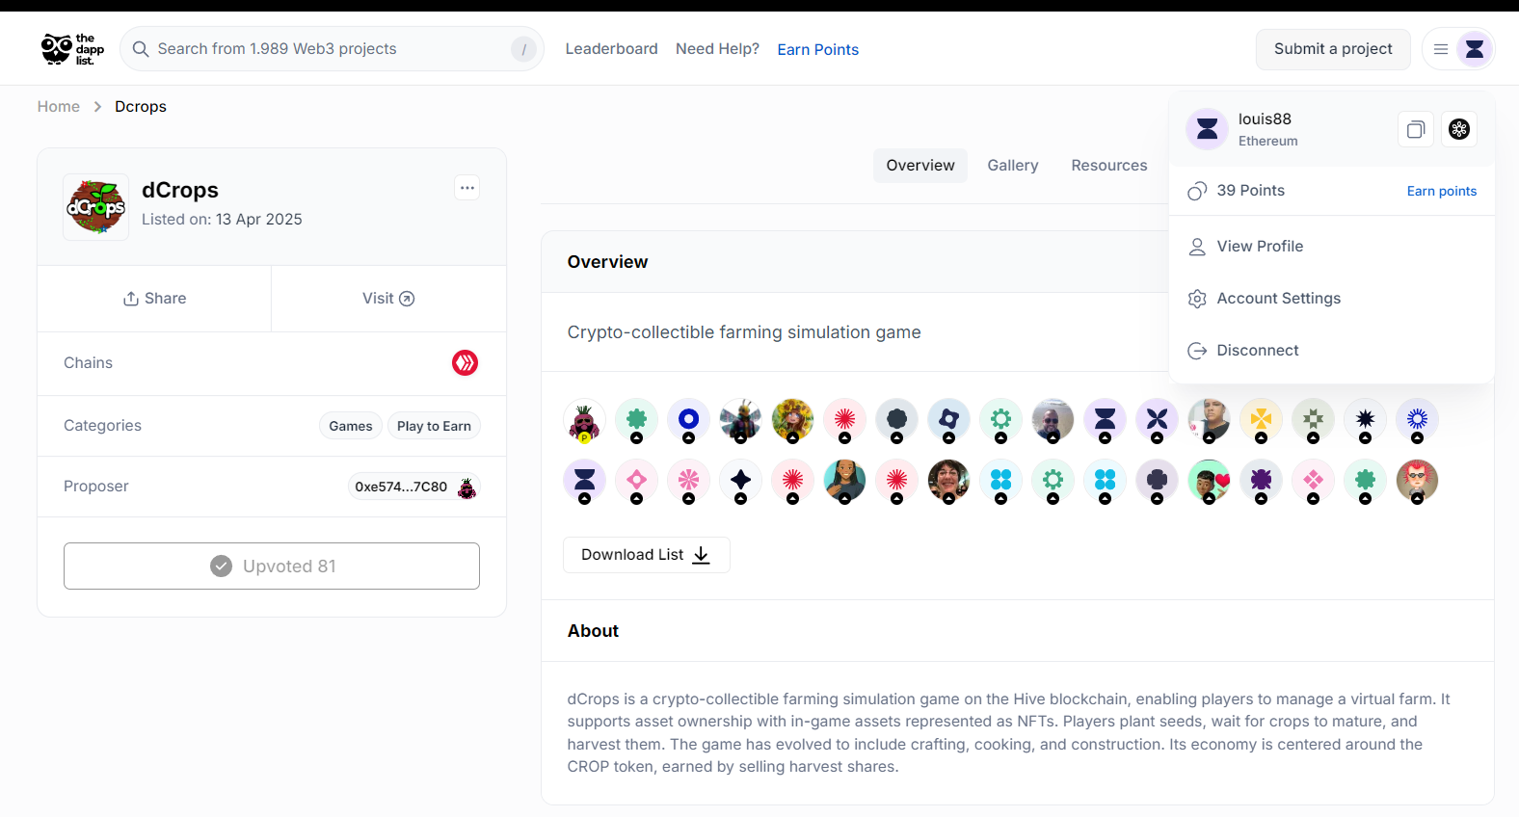This screenshot has width=1519, height=817.
Task: Open the black spiky burst upvoter avatar
Action: (1365, 421)
